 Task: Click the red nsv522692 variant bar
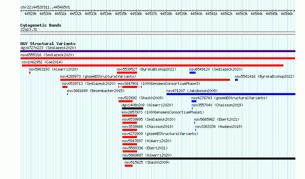tap(125, 101)
